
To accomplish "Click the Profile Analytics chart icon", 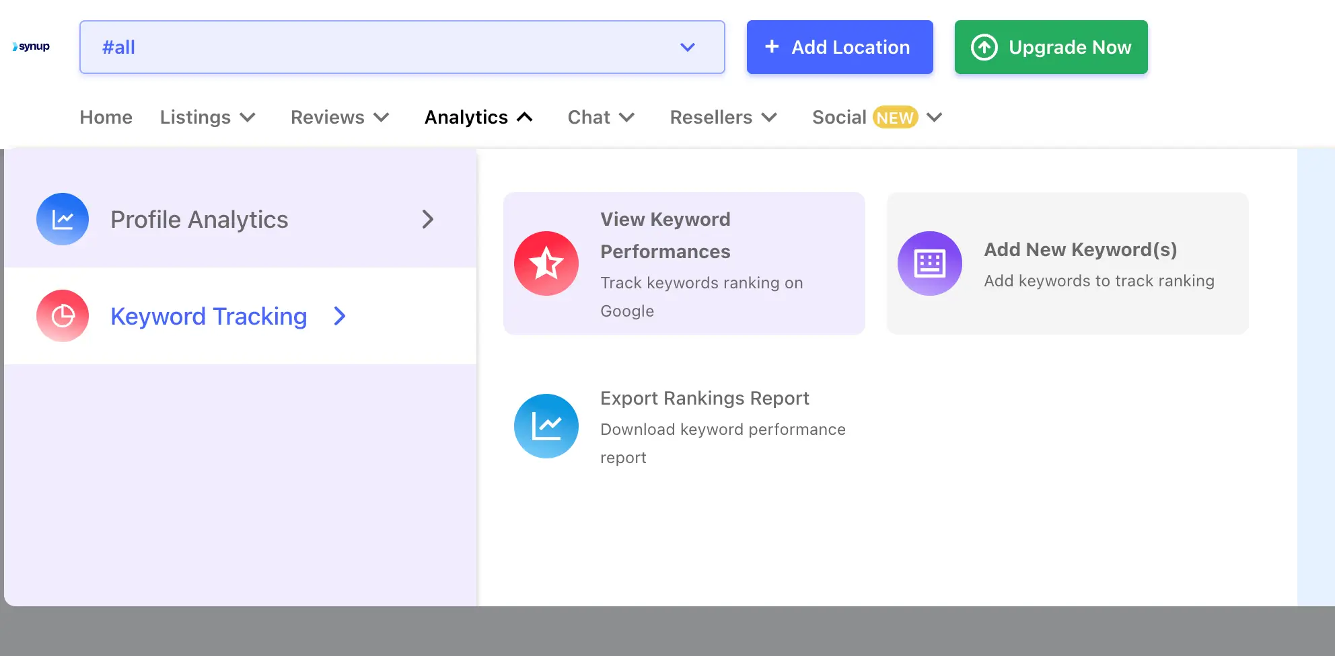I will pyautogui.click(x=63, y=219).
